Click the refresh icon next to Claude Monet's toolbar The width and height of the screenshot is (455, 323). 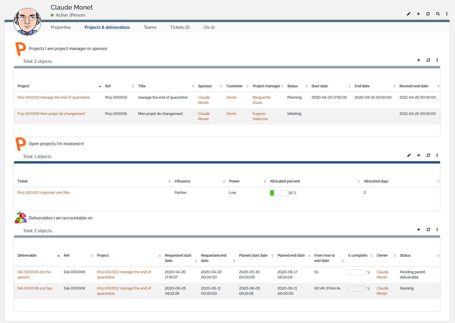pos(428,14)
